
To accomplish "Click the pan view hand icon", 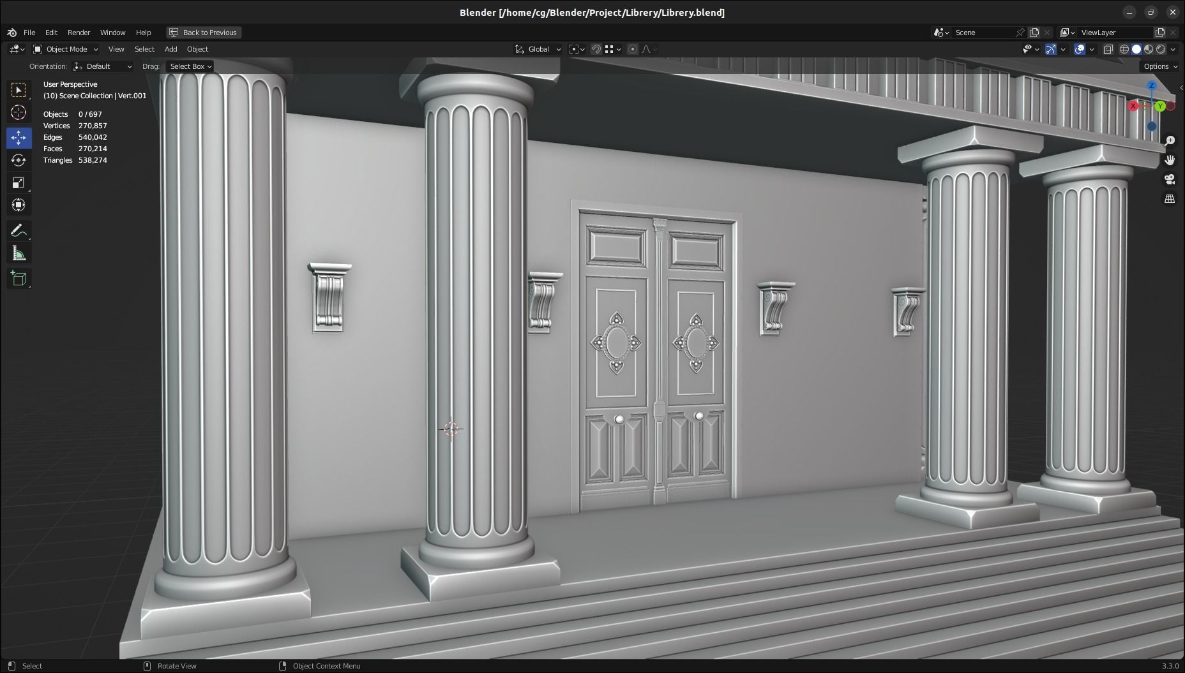I will click(x=1170, y=160).
